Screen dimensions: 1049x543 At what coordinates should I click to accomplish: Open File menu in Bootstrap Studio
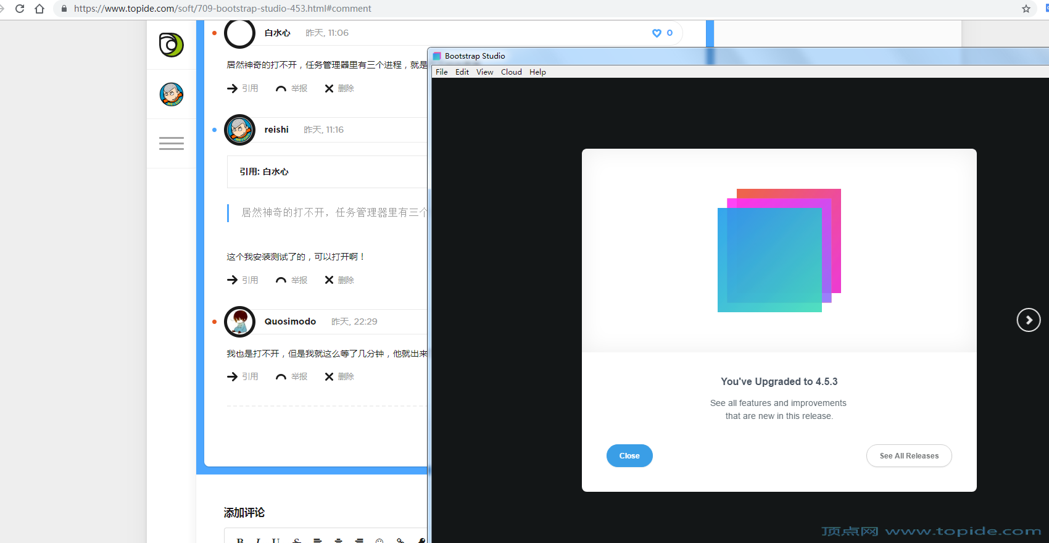coord(442,72)
